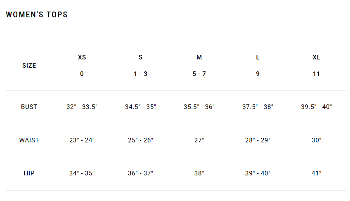Click the L waist value 28" - 29"

(258, 140)
